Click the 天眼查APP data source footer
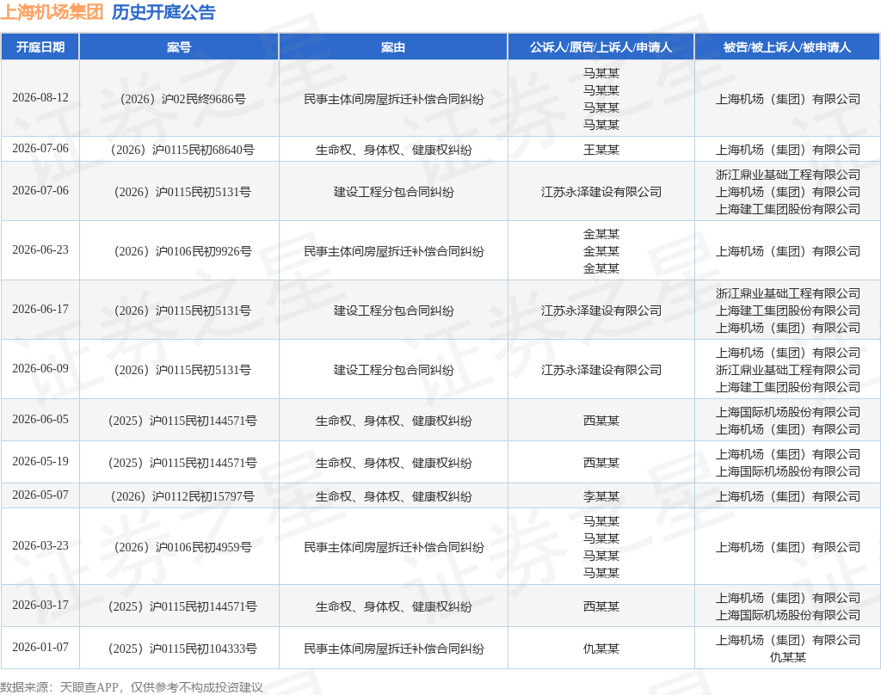 (x=131, y=687)
